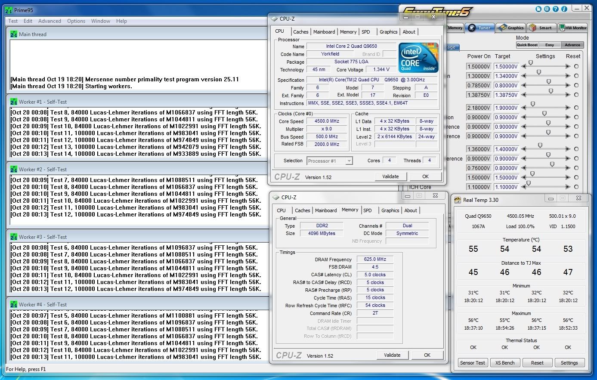Click slider thumb on 1.34000V target row

click(539, 73)
